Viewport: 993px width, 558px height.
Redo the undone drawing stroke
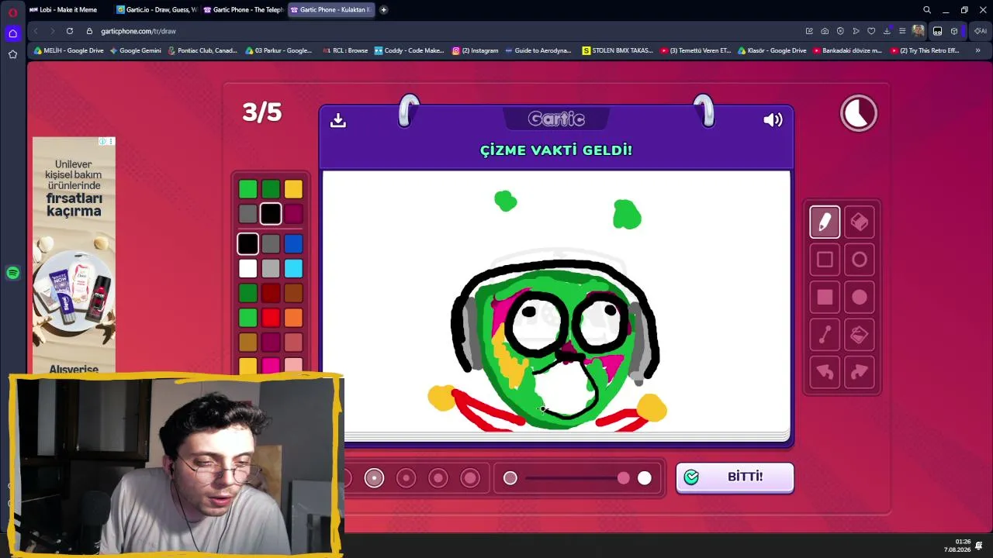click(859, 372)
